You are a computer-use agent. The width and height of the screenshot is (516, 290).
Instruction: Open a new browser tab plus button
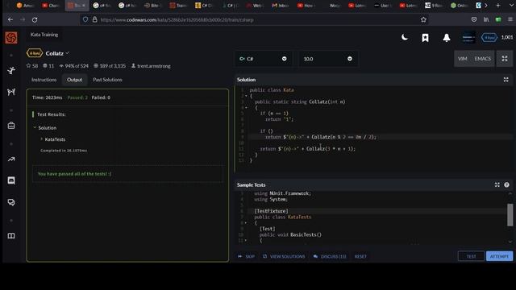pos(498,6)
